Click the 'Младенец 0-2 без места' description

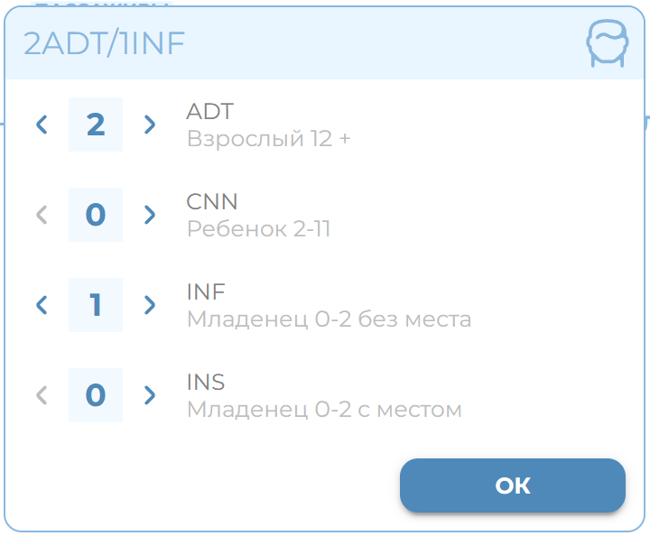pos(329,319)
